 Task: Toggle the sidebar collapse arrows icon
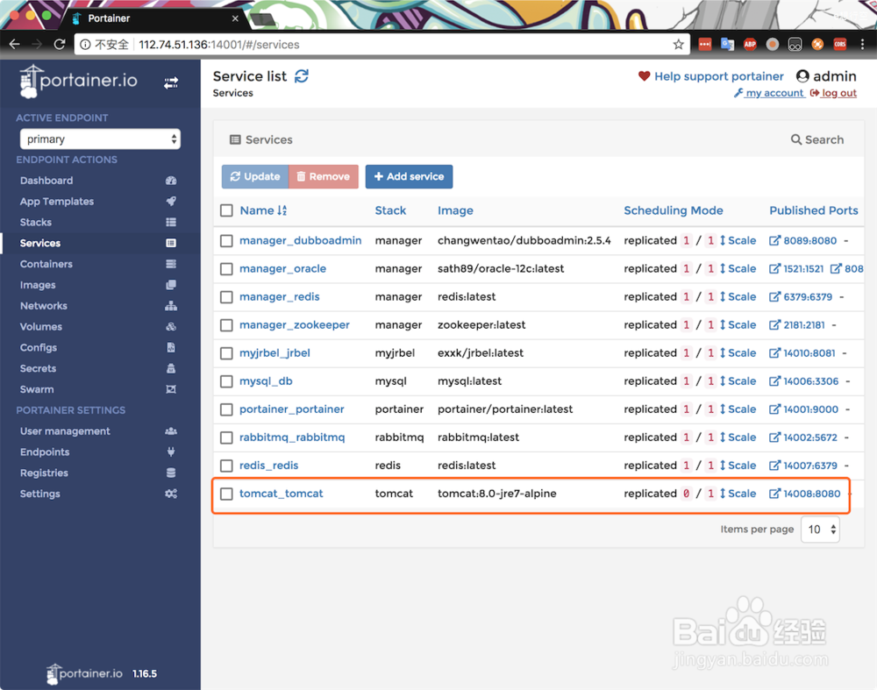click(x=171, y=82)
